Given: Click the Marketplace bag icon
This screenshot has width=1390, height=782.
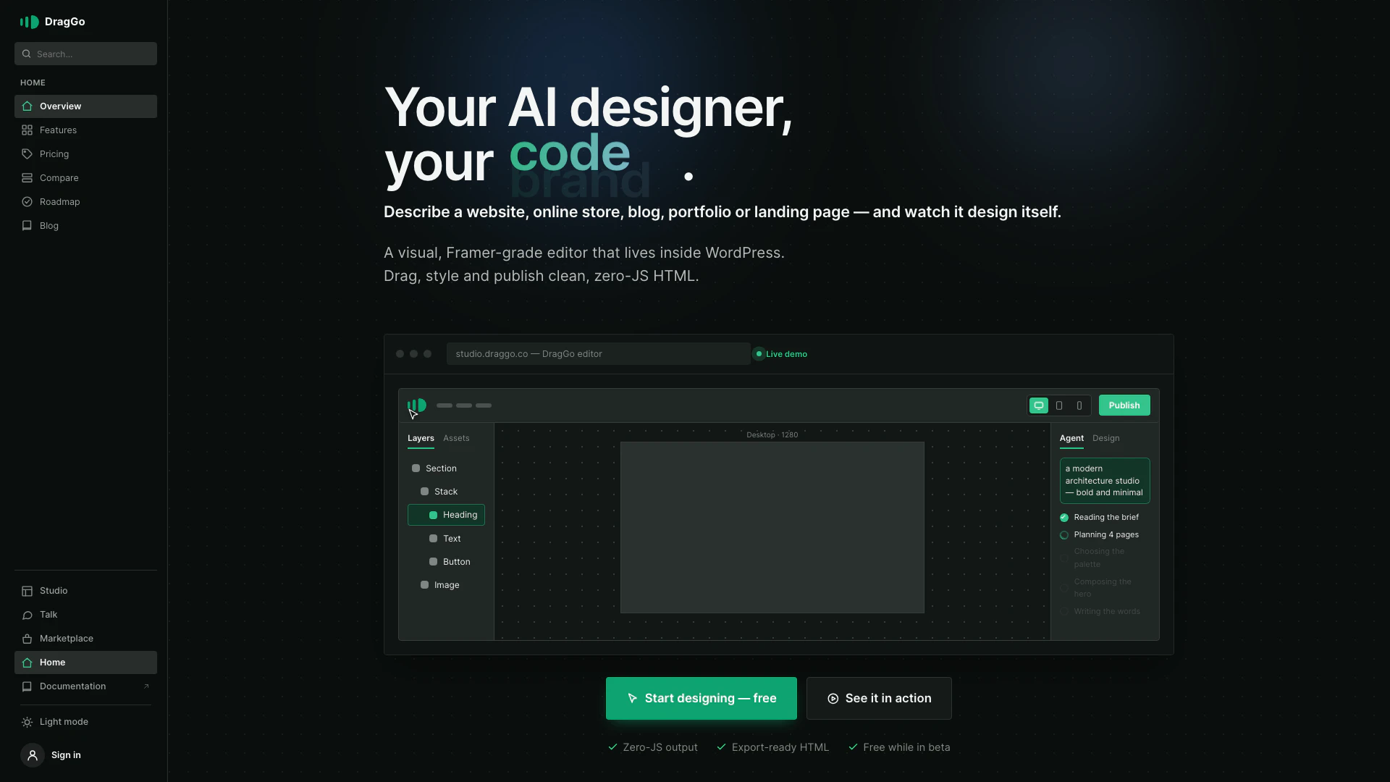Looking at the screenshot, I should (27, 639).
